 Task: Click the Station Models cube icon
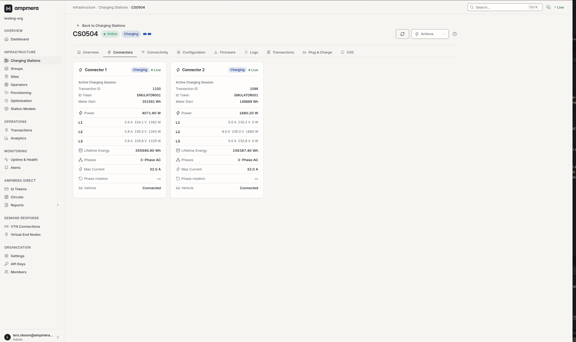(x=6, y=109)
